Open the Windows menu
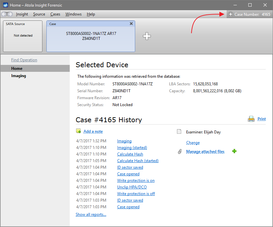The height and width of the screenshot is (227, 273). 73,14
